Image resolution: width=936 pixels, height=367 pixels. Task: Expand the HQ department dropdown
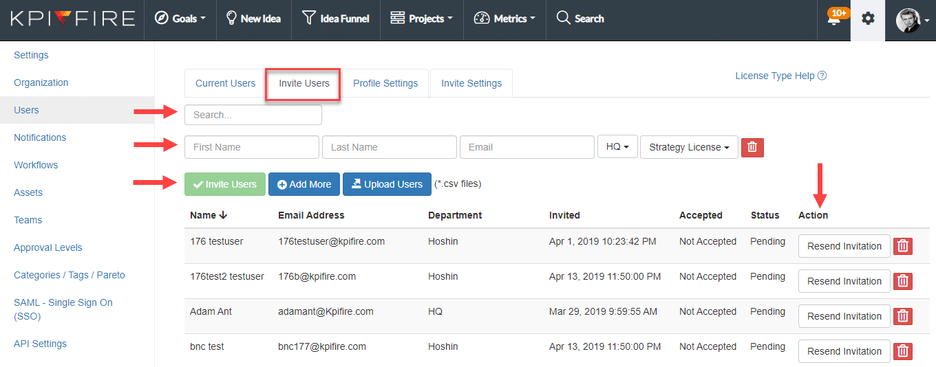pos(617,147)
